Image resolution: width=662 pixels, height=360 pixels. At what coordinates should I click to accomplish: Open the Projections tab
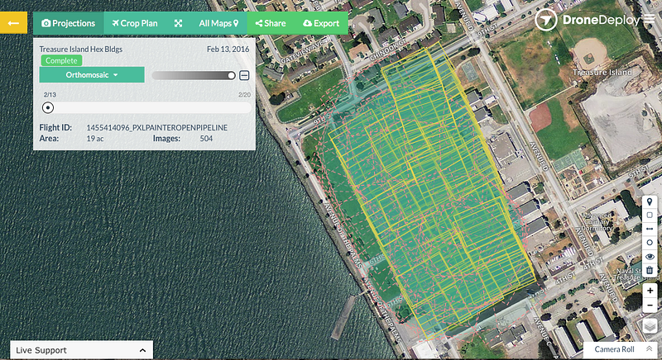coord(68,23)
